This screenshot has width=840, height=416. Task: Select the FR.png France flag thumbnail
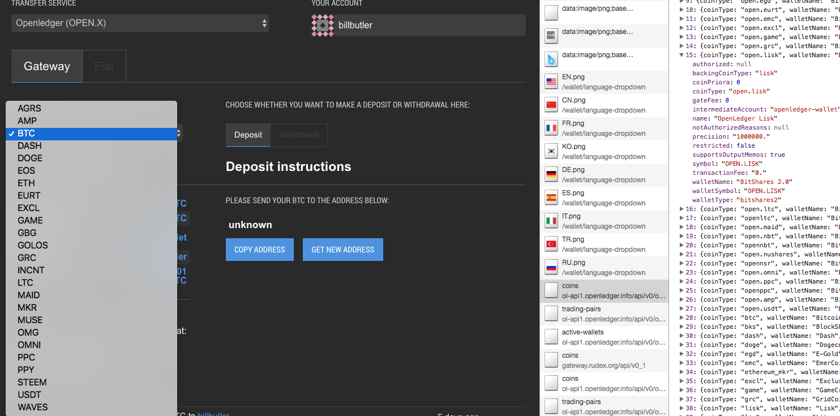tap(551, 128)
